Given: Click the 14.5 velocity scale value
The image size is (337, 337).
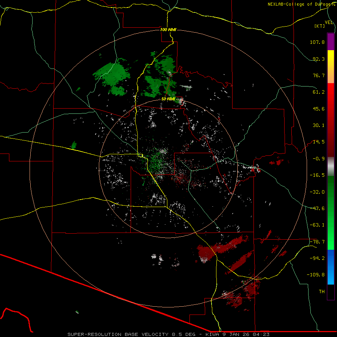Looking at the screenshot, I should 319,142.
